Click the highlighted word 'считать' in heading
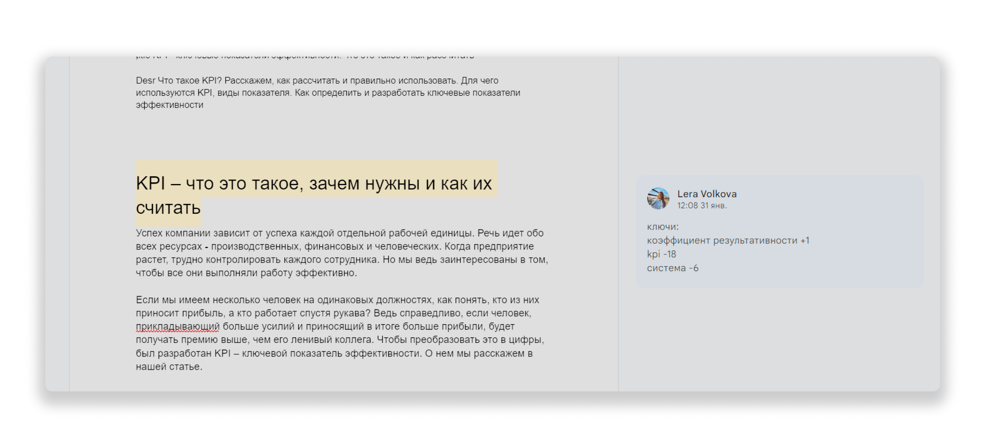The height and width of the screenshot is (448, 986). click(168, 208)
